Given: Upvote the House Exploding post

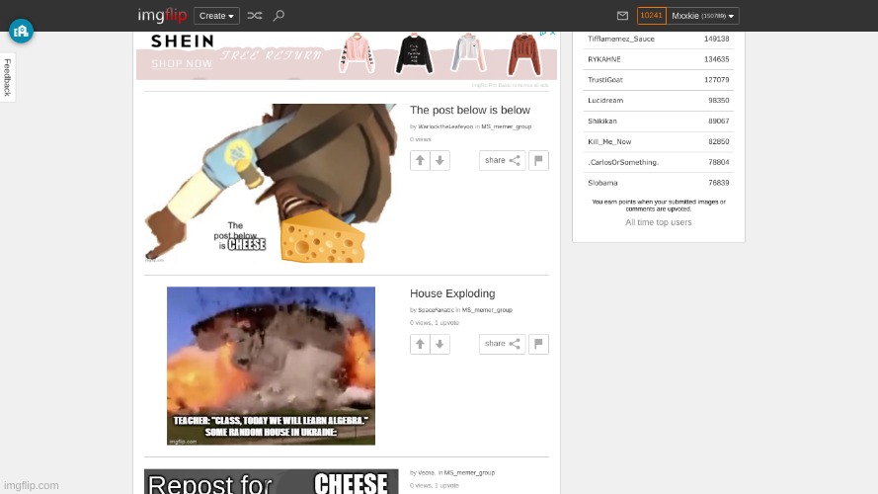Looking at the screenshot, I should tap(420, 344).
